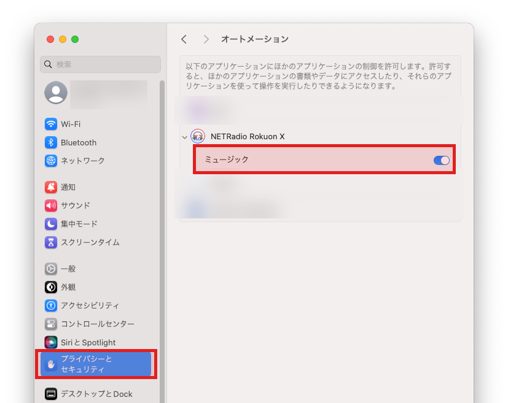The image size is (508, 403).
Task: Go back with the left chevron
Action: pos(184,39)
